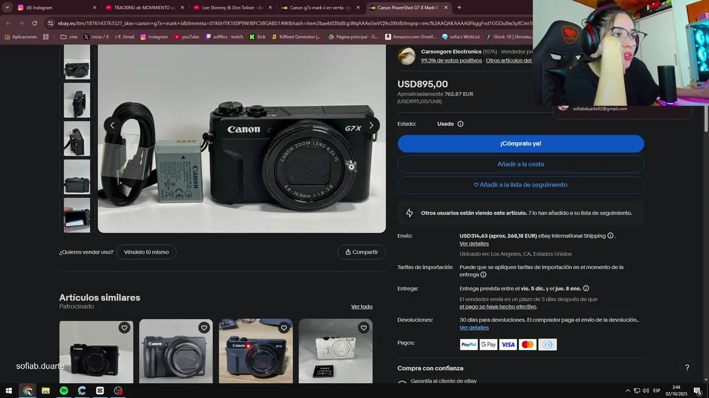Switch to Loe Shimmy & Don Toliver tab

[232, 8]
